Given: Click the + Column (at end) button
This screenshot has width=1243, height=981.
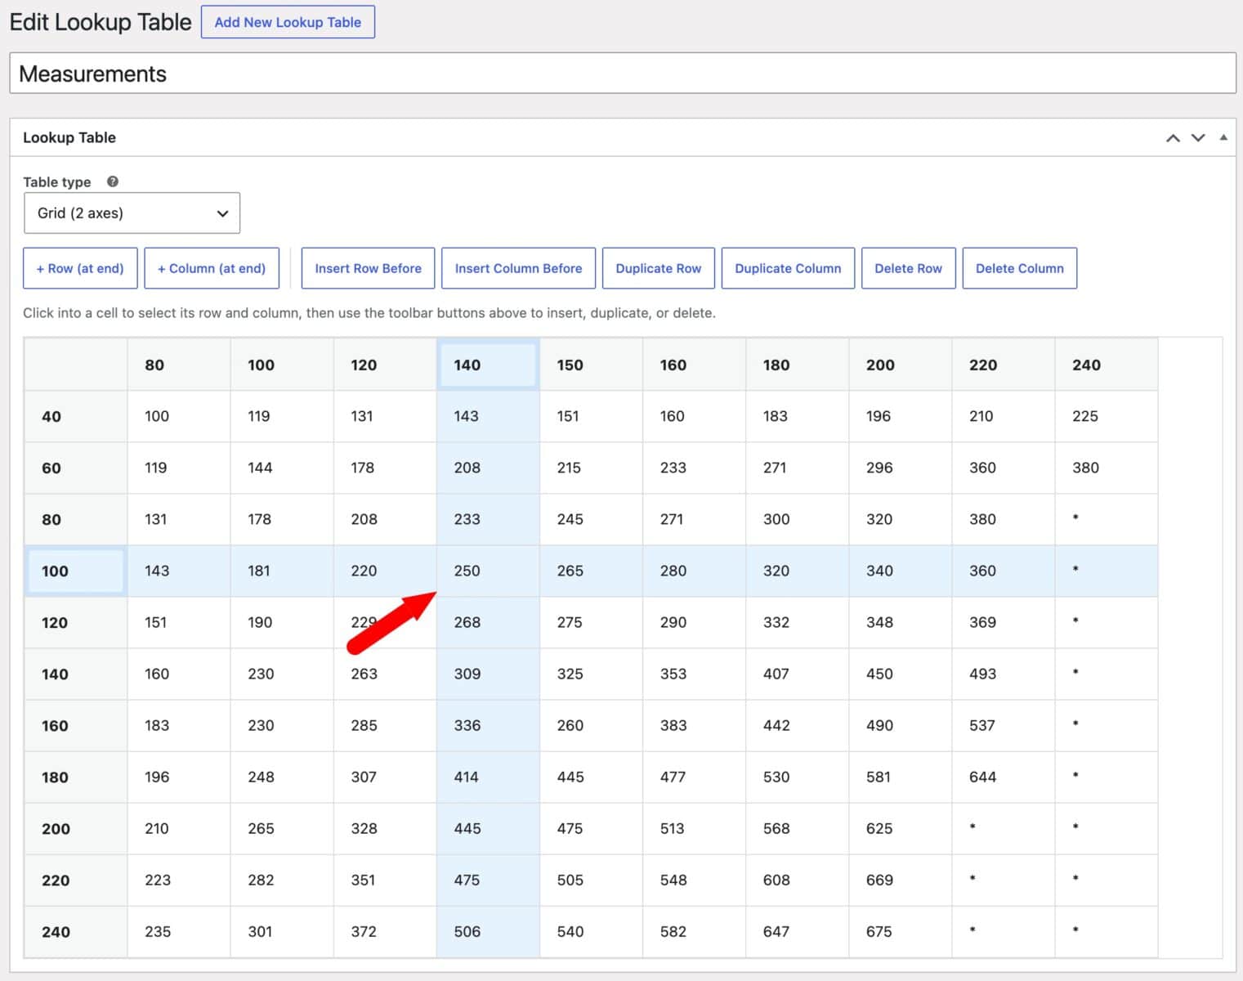Looking at the screenshot, I should (x=212, y=268).
